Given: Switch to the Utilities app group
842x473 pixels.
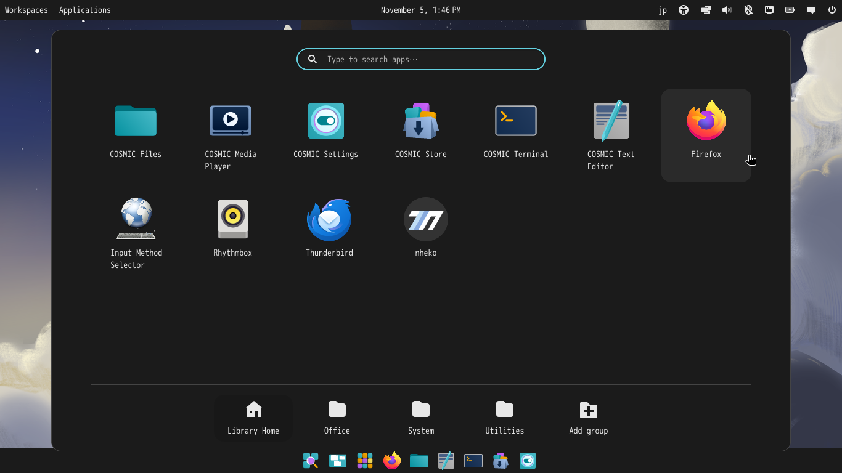Looking at the screenshot, I should 505,418.
